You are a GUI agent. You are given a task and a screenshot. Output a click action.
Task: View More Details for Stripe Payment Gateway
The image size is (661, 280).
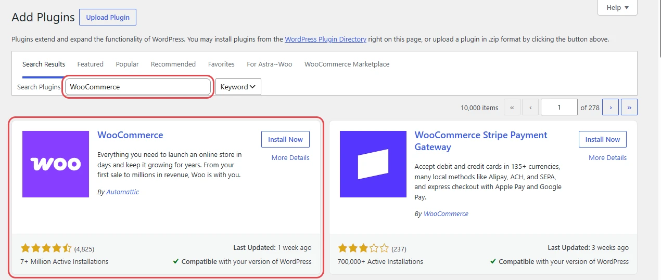608,158
